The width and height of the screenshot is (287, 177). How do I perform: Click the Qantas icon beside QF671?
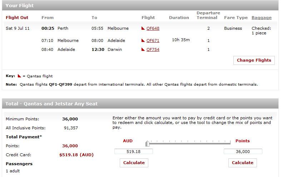143,40
